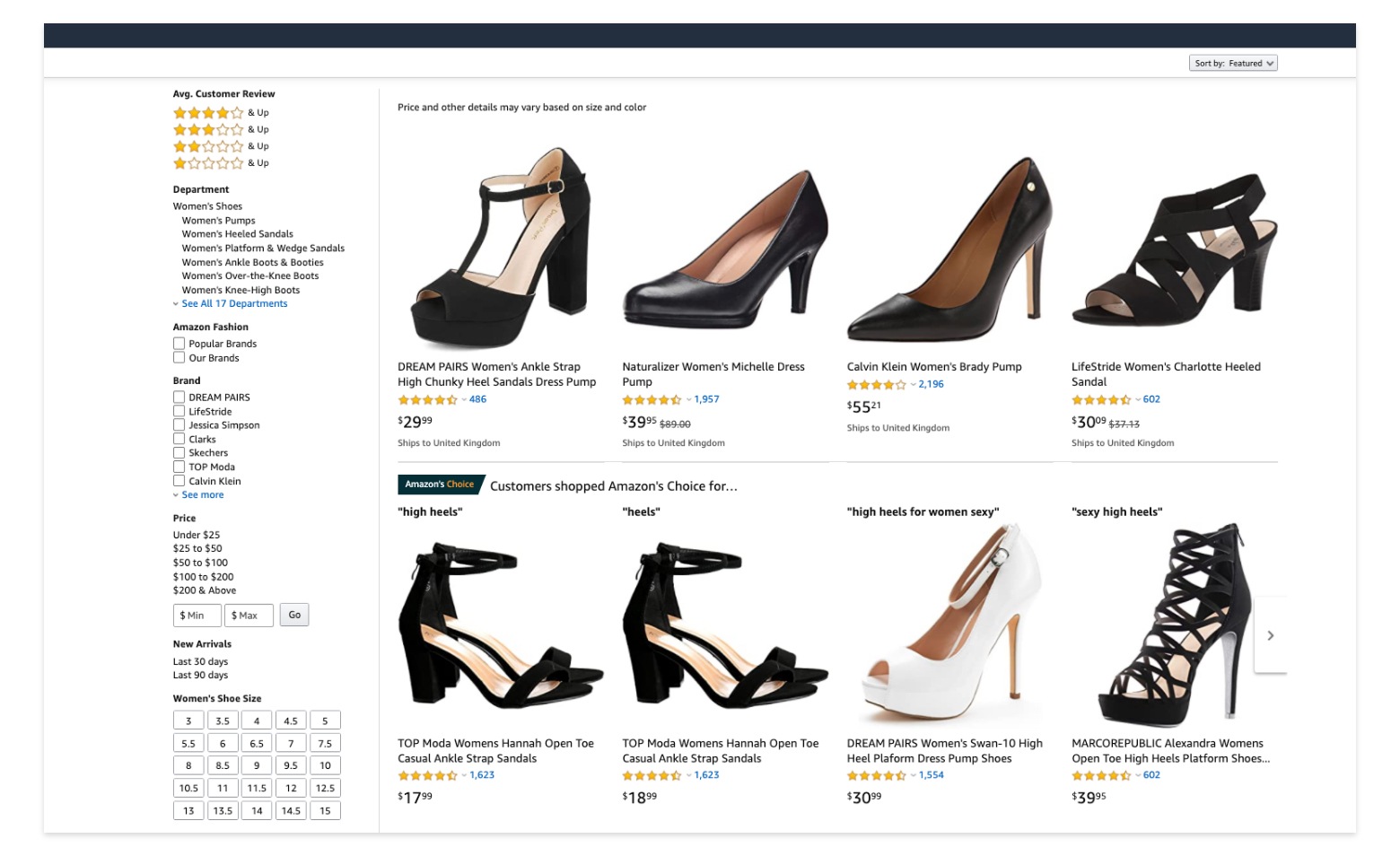Screen dimensions: 1400x856
Task: Open 602 reviews for LifeStride sandal
Action: point(1151,400)
